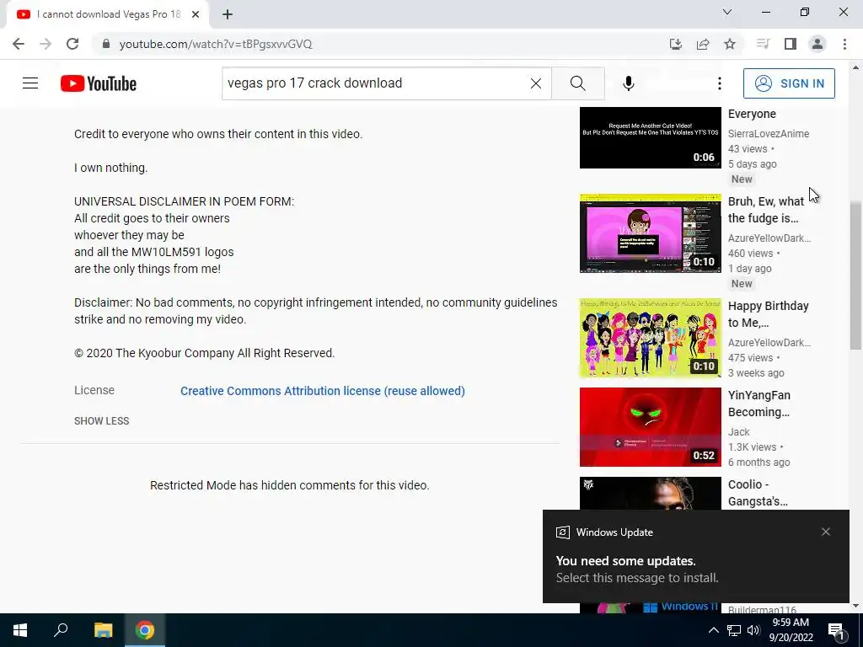This screenshot has width=863, height=647.
Task: Clear the search box with the X
Action: pyautogui.click(x=535, y=83)
